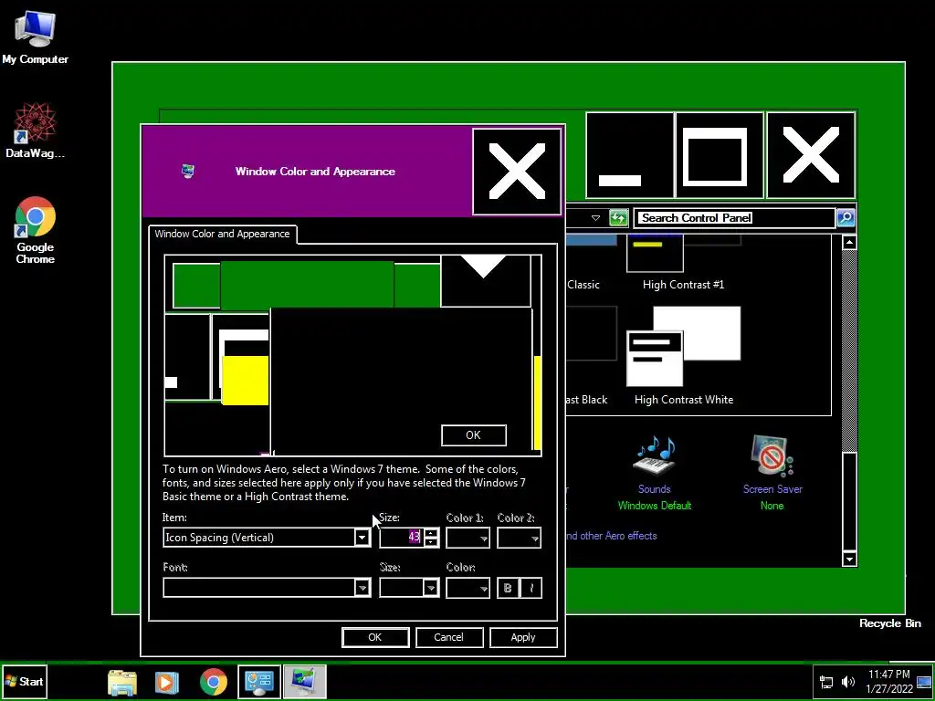Click the Windows Default sound scheme text

pyautogui.click(x=654, y=506)
